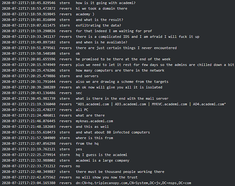235x186 pixels.
Task: Click the timestamp 2020-07-22T17:18:53.472872
Action: (28, 8)
